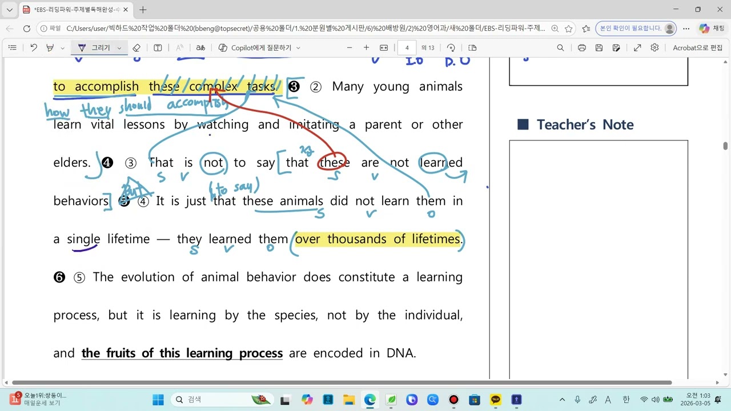This screenshot has height=411, width=731.
Task: Click the rotate page icon
Action: [x=451, y=48]
